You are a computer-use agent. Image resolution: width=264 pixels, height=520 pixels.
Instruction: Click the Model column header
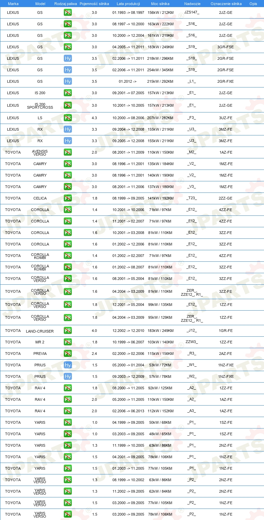point(40,4)
